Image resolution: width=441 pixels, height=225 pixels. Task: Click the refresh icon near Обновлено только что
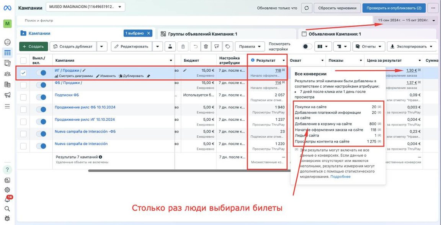coord(307,8)
